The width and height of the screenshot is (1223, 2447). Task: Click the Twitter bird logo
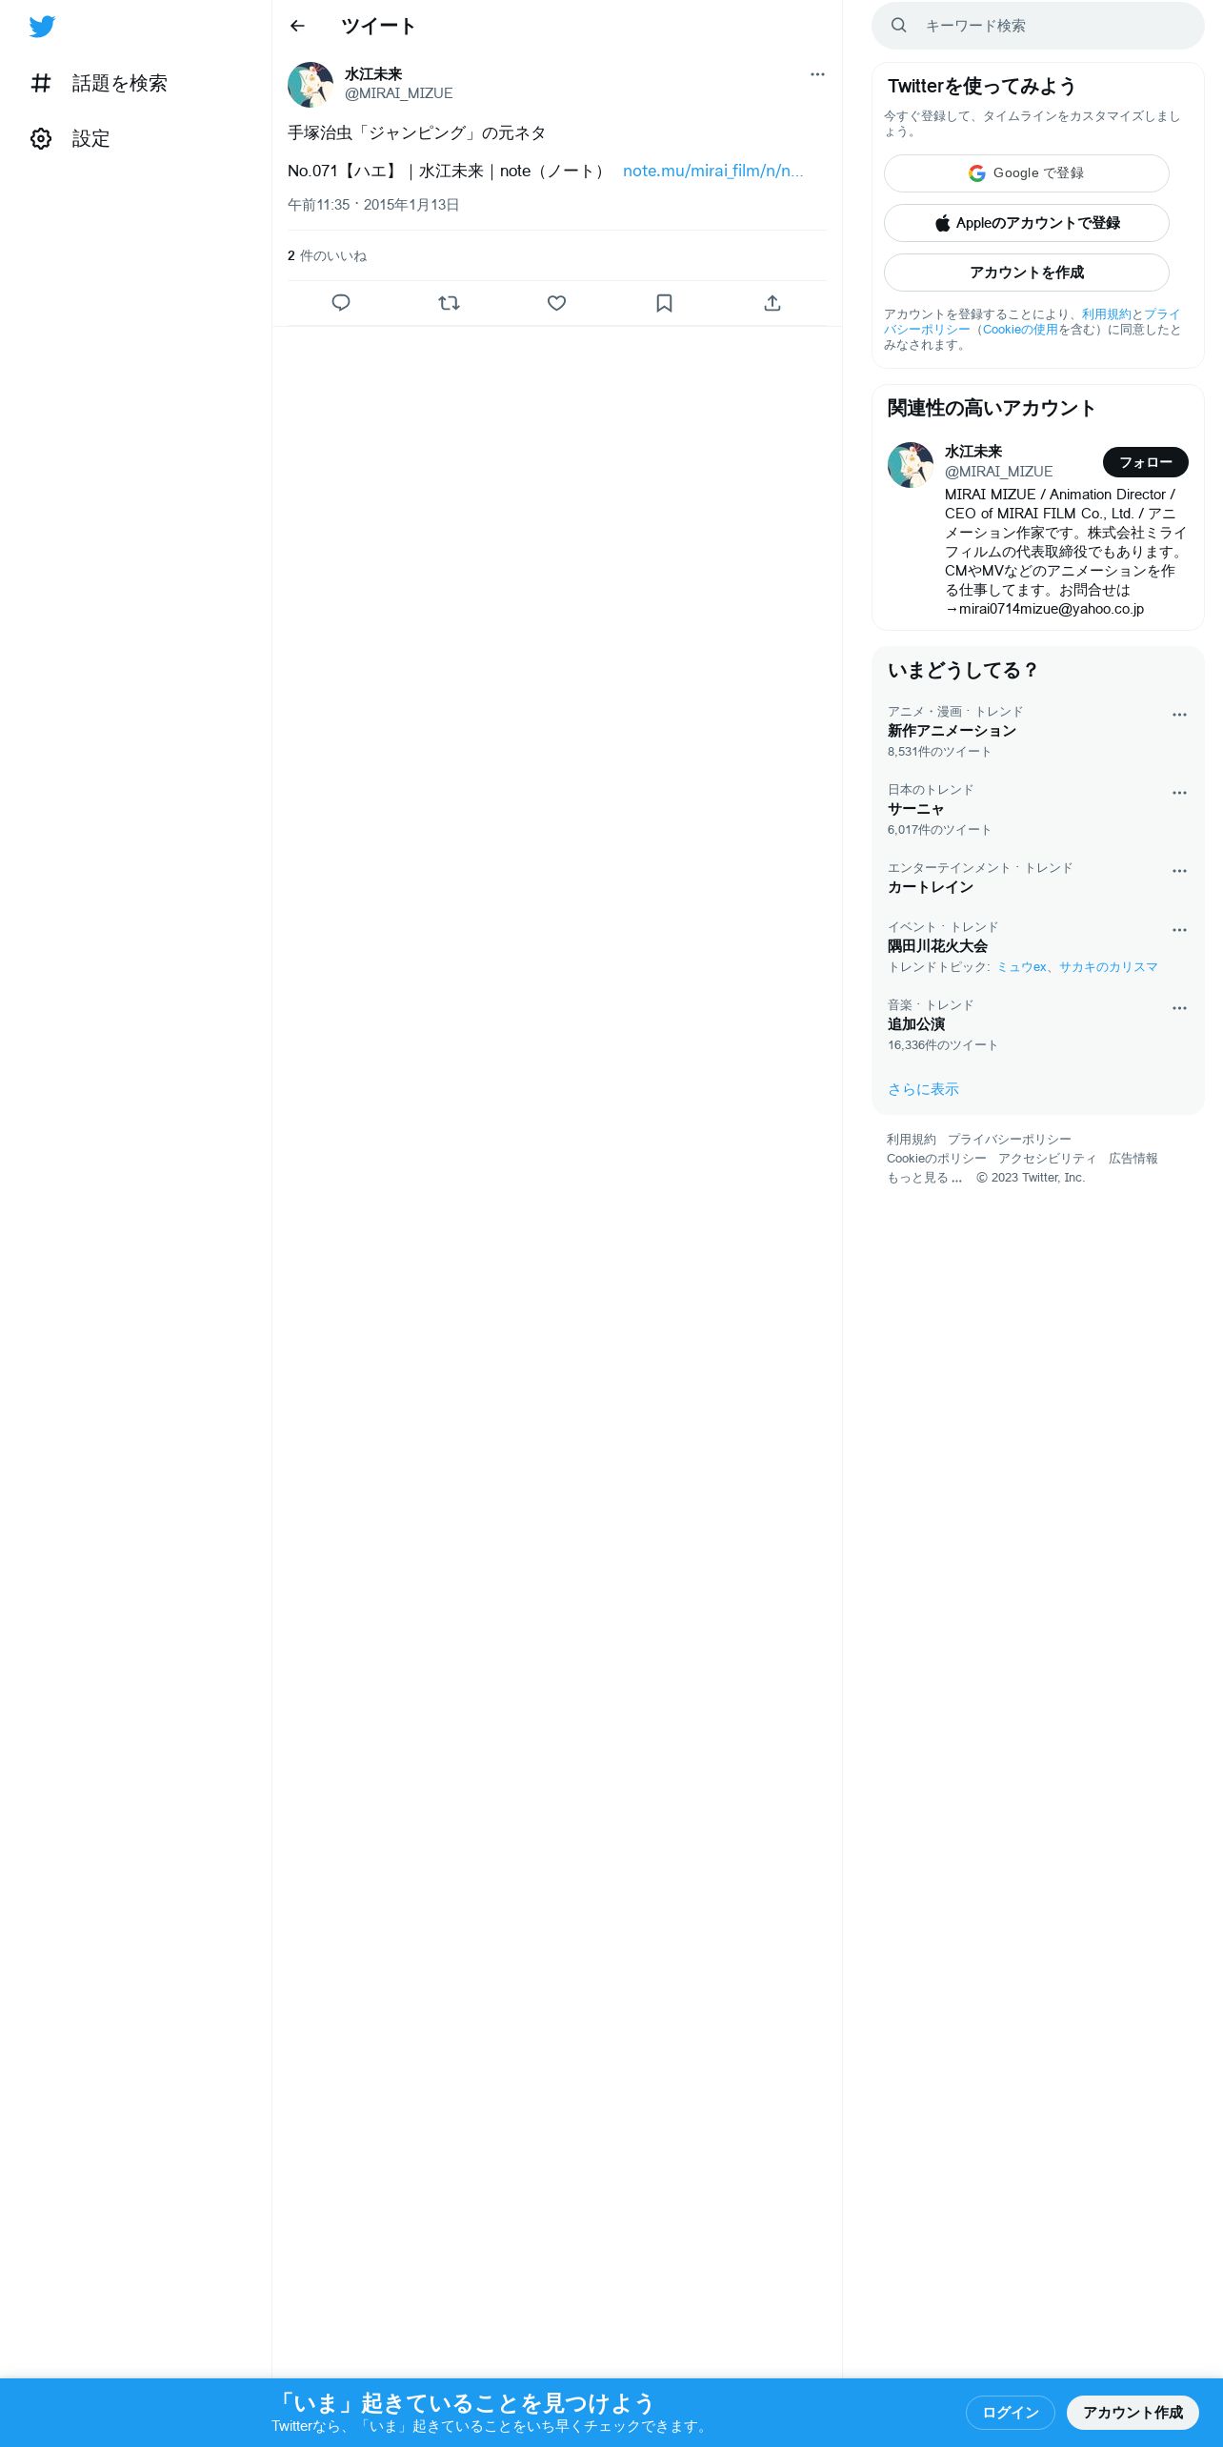point(42,27)
